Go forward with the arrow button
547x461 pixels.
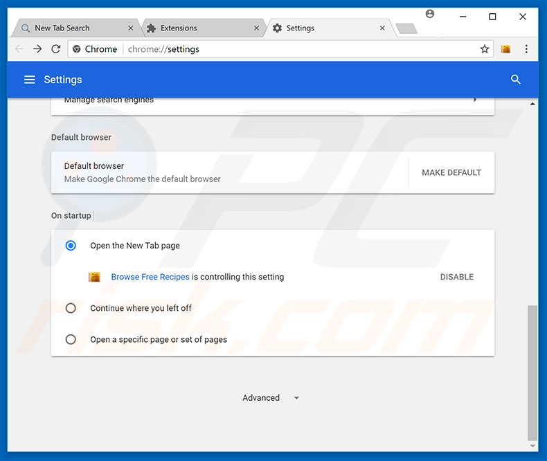(37, 49)
